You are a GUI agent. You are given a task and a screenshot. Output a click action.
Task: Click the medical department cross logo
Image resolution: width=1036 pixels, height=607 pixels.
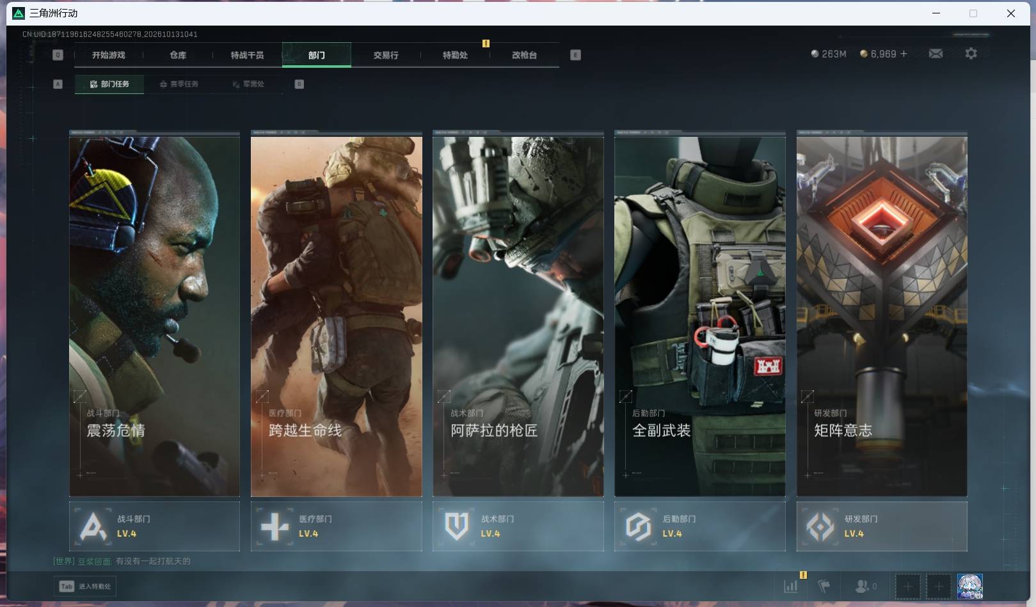(275, 526)
